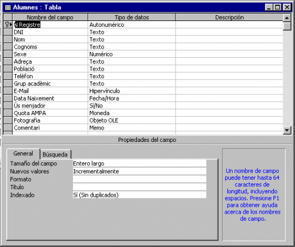Click the scroll up arrow of the field list
Viewport: 295px width, 247px height.
click(287, 18)
